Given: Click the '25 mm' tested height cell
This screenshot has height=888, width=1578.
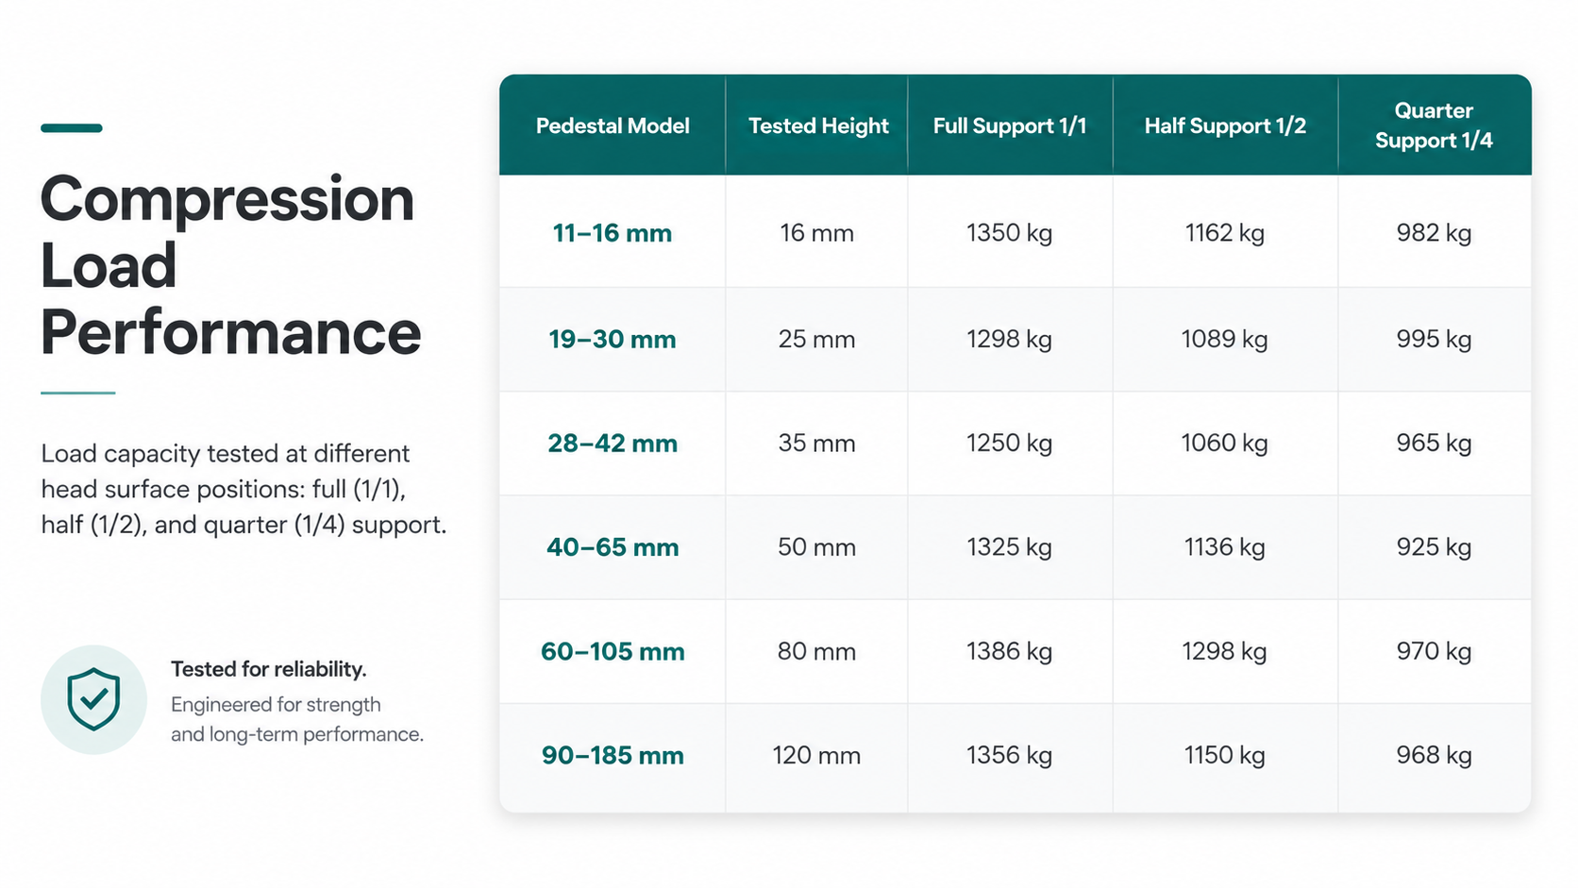Looking at the screenshot, I should point(816,340).
